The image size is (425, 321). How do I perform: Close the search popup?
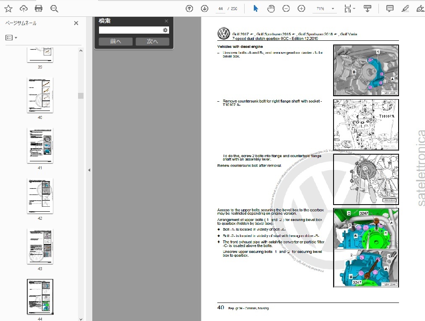(x=167, y=21)
